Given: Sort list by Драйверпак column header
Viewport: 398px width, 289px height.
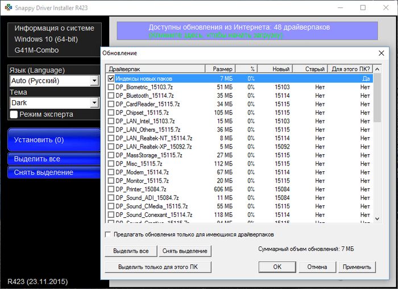Looking at the screenshot, I should pos(154,69).
